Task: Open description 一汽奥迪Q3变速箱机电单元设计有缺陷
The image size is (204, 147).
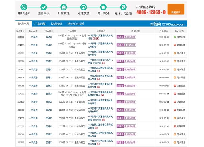Action: (100, 110)
